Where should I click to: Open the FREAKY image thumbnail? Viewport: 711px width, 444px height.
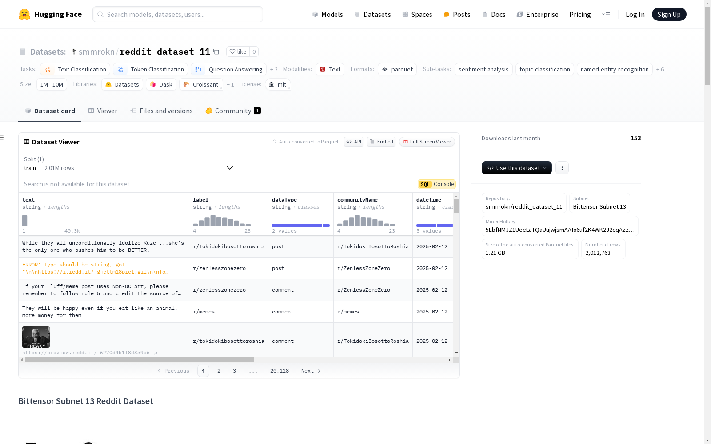(x=36, y=337)
